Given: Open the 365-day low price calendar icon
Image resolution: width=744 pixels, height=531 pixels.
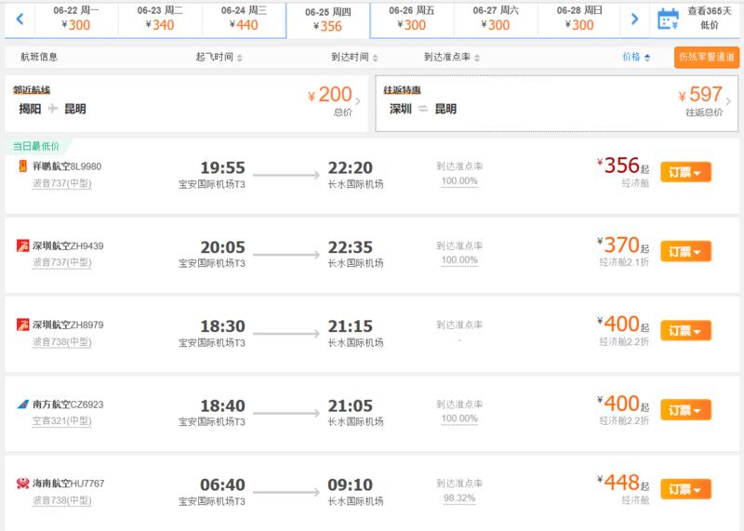Looking at the screenshot, I should [x=668, y=19].
